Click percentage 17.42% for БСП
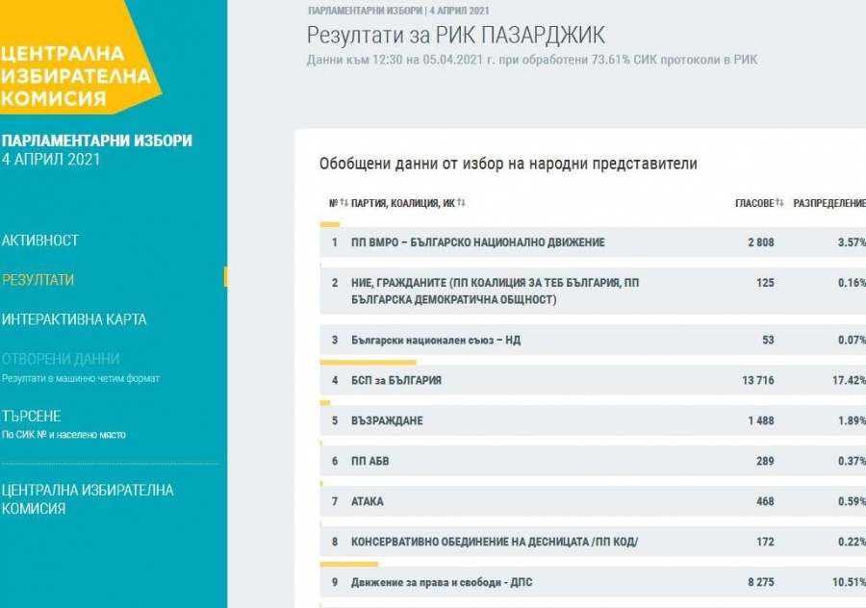 coord(849,381)
